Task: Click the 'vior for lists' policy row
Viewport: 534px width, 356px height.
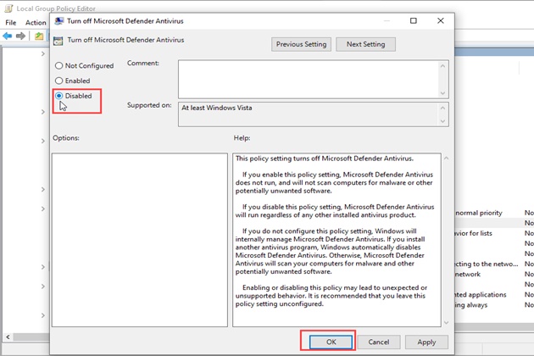Action: [494, 233]
